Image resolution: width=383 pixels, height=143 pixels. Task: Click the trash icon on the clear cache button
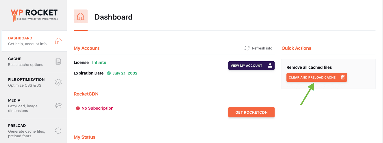[x=343, y=77]
